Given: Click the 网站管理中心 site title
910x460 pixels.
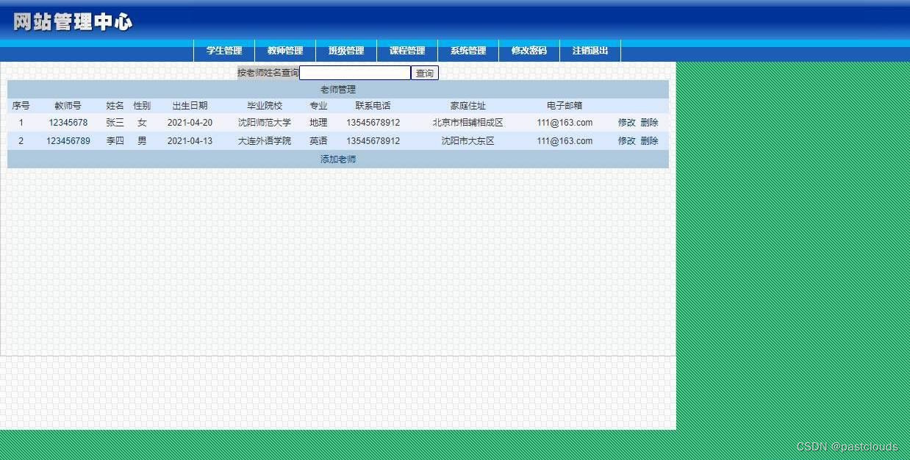Looking at the screenshot, I should point(73,22).
